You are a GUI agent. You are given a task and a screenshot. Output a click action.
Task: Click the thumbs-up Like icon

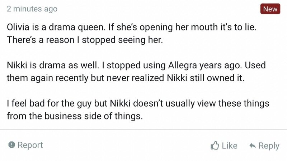pyautogui.click(x=215, y=146)
